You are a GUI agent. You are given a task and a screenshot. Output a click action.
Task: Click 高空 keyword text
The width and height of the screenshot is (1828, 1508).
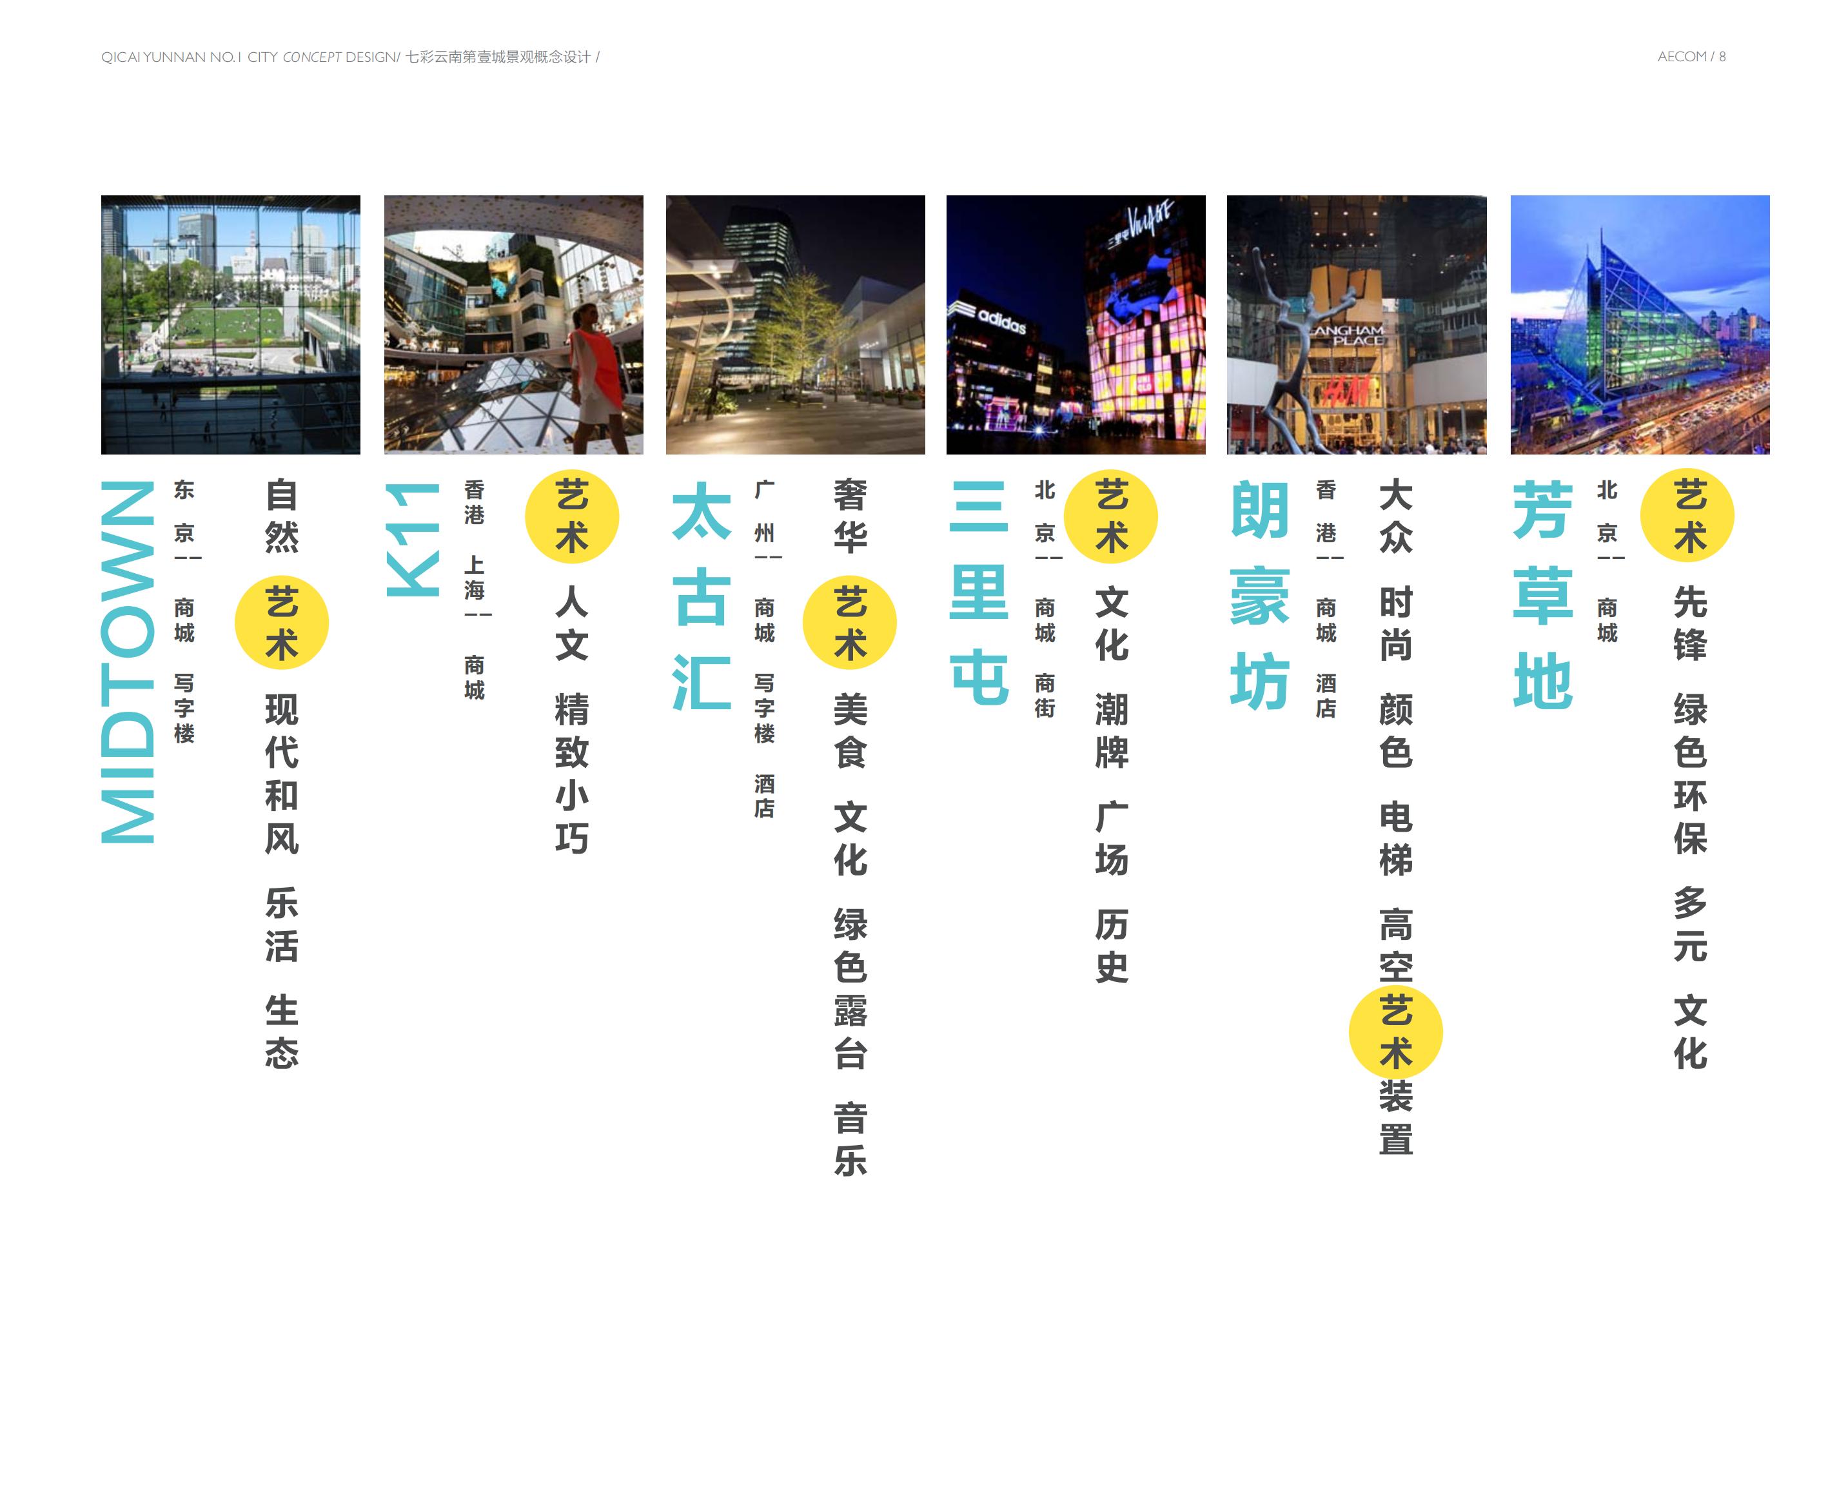click(x=1395, y=945)
